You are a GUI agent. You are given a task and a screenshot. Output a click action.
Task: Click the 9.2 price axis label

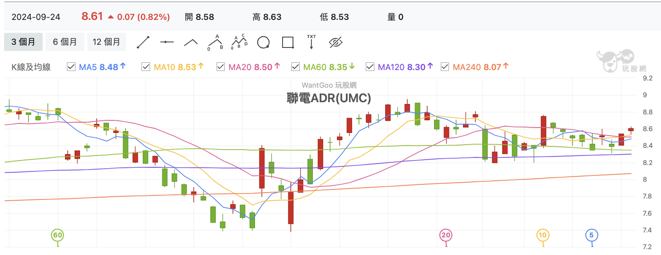point(647,78)
